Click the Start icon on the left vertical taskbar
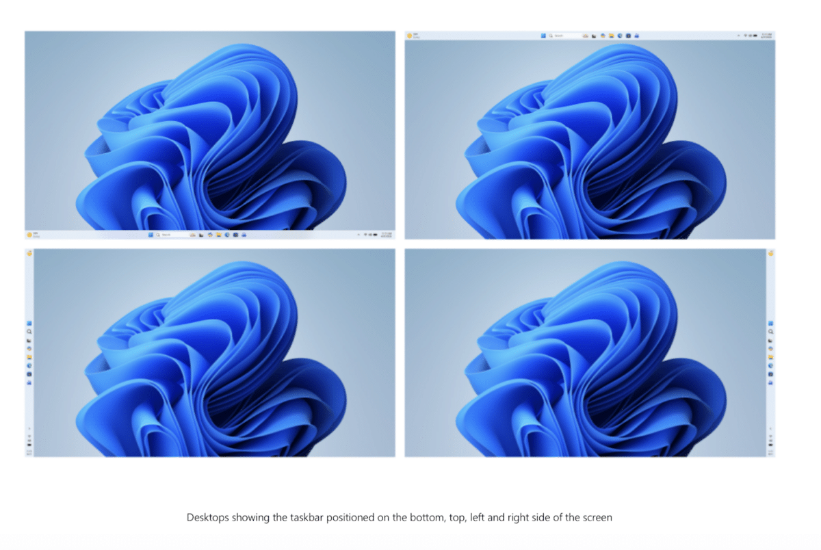The image size is (821, 550). point(29,323)
